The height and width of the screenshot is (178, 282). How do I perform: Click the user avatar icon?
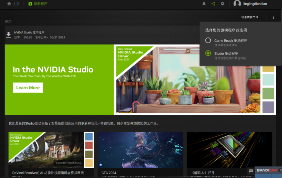[x=237, y=4]
